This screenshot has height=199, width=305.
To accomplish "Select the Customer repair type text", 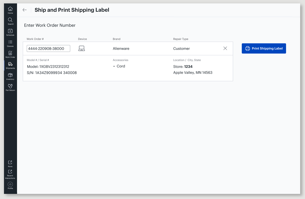I will 181,49.
